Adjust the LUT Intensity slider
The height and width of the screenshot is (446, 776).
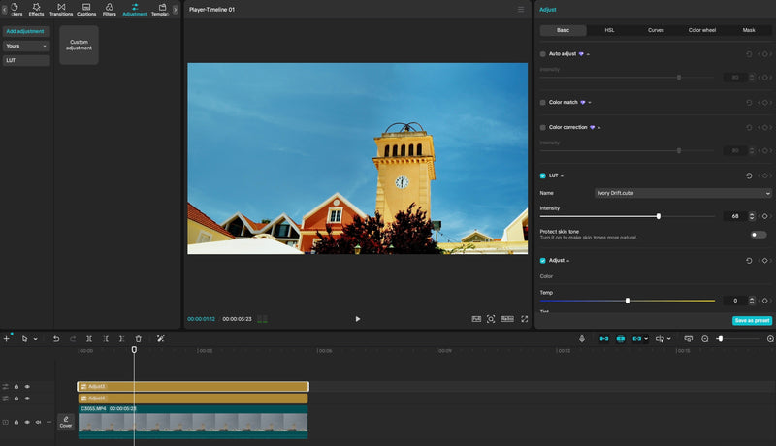[627, 216]
